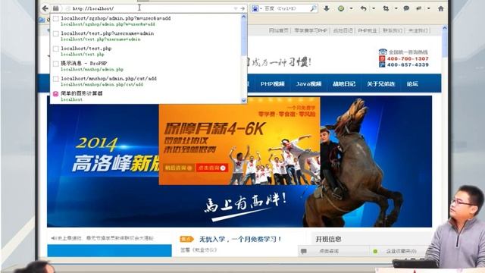Click the speech bubble icon in the bottom chat bar
The height and width of the screenshot is (273, 485).
304,251
